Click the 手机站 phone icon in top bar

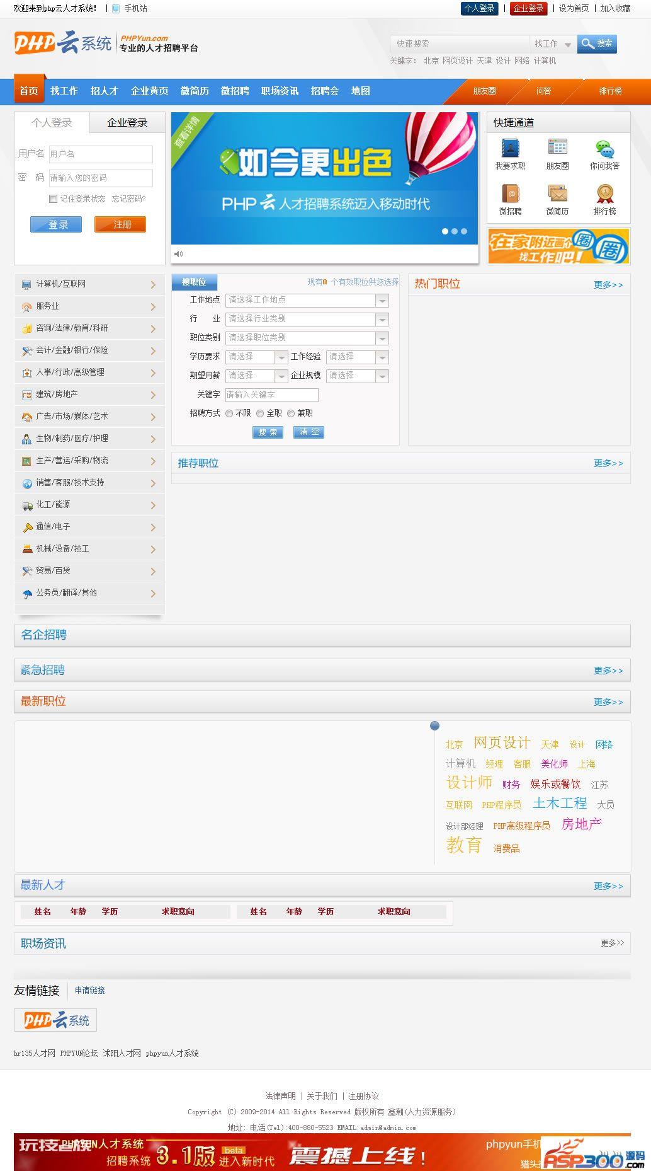click(116, 8)
